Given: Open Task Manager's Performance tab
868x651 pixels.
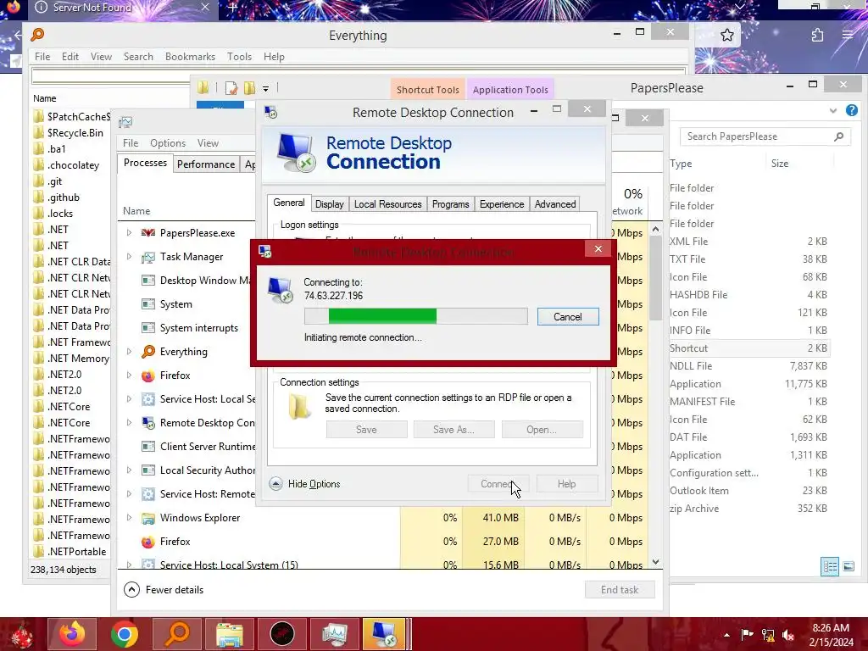Looking at the screenshot, I should 206,164.
